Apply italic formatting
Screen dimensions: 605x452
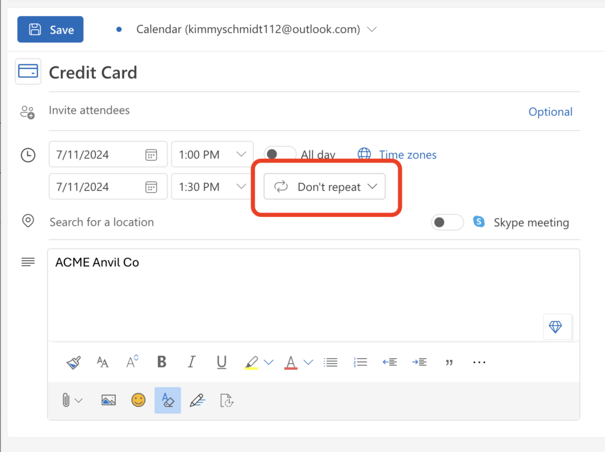tap(191, 362)
